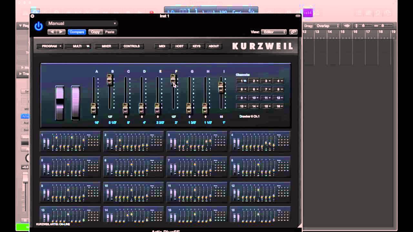This screenshot has width=413, height=232.
Task: Click drawbar slider A handle
Action: click(x=94, y=108)
